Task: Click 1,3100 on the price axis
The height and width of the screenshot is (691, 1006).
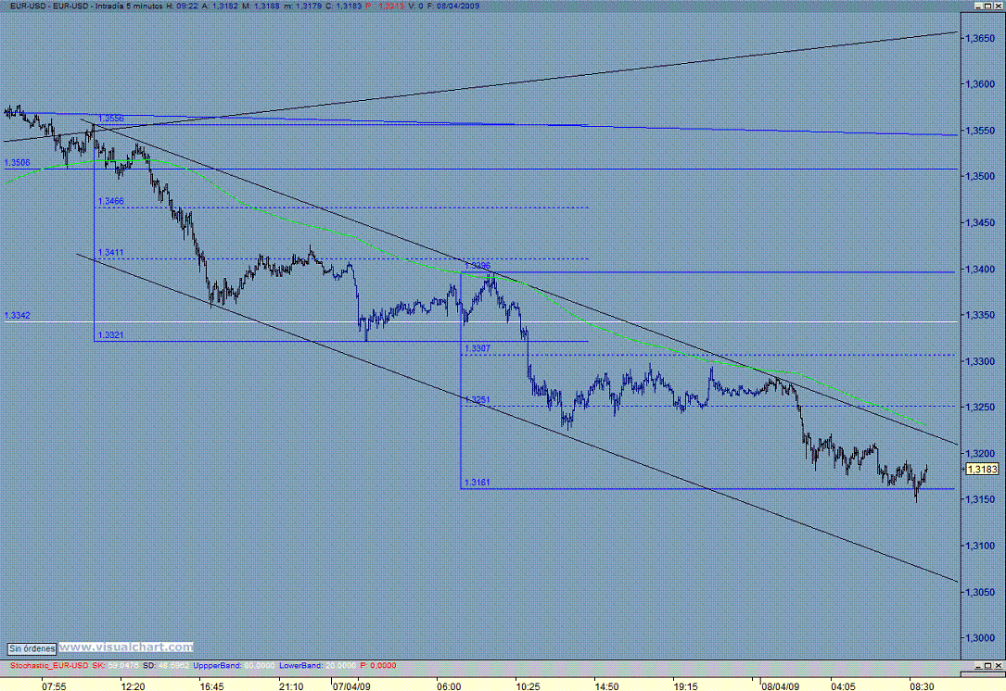Action: click(980, 547)
